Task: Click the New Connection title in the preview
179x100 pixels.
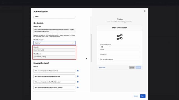Action: 120,28
